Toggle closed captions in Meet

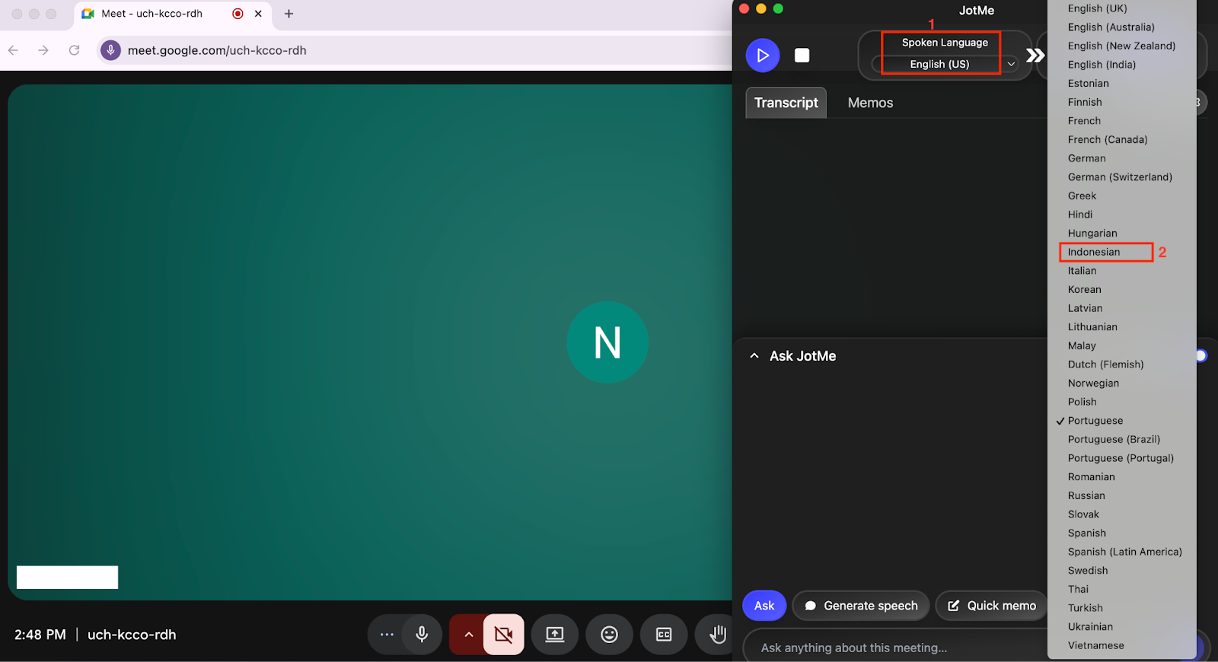664,635
